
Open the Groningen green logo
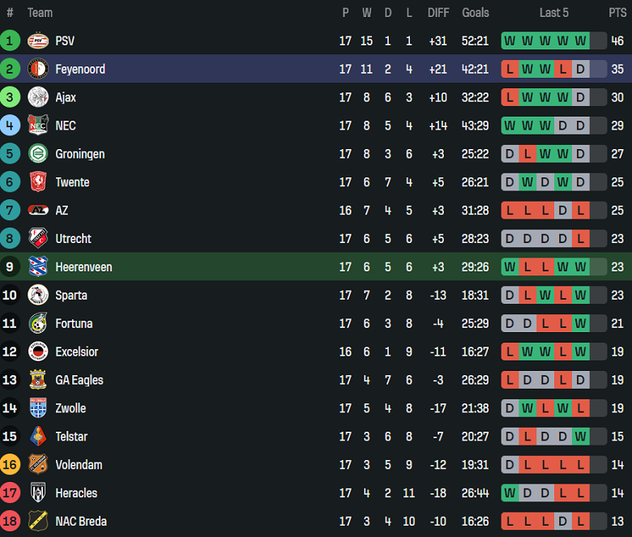(38, 153)
